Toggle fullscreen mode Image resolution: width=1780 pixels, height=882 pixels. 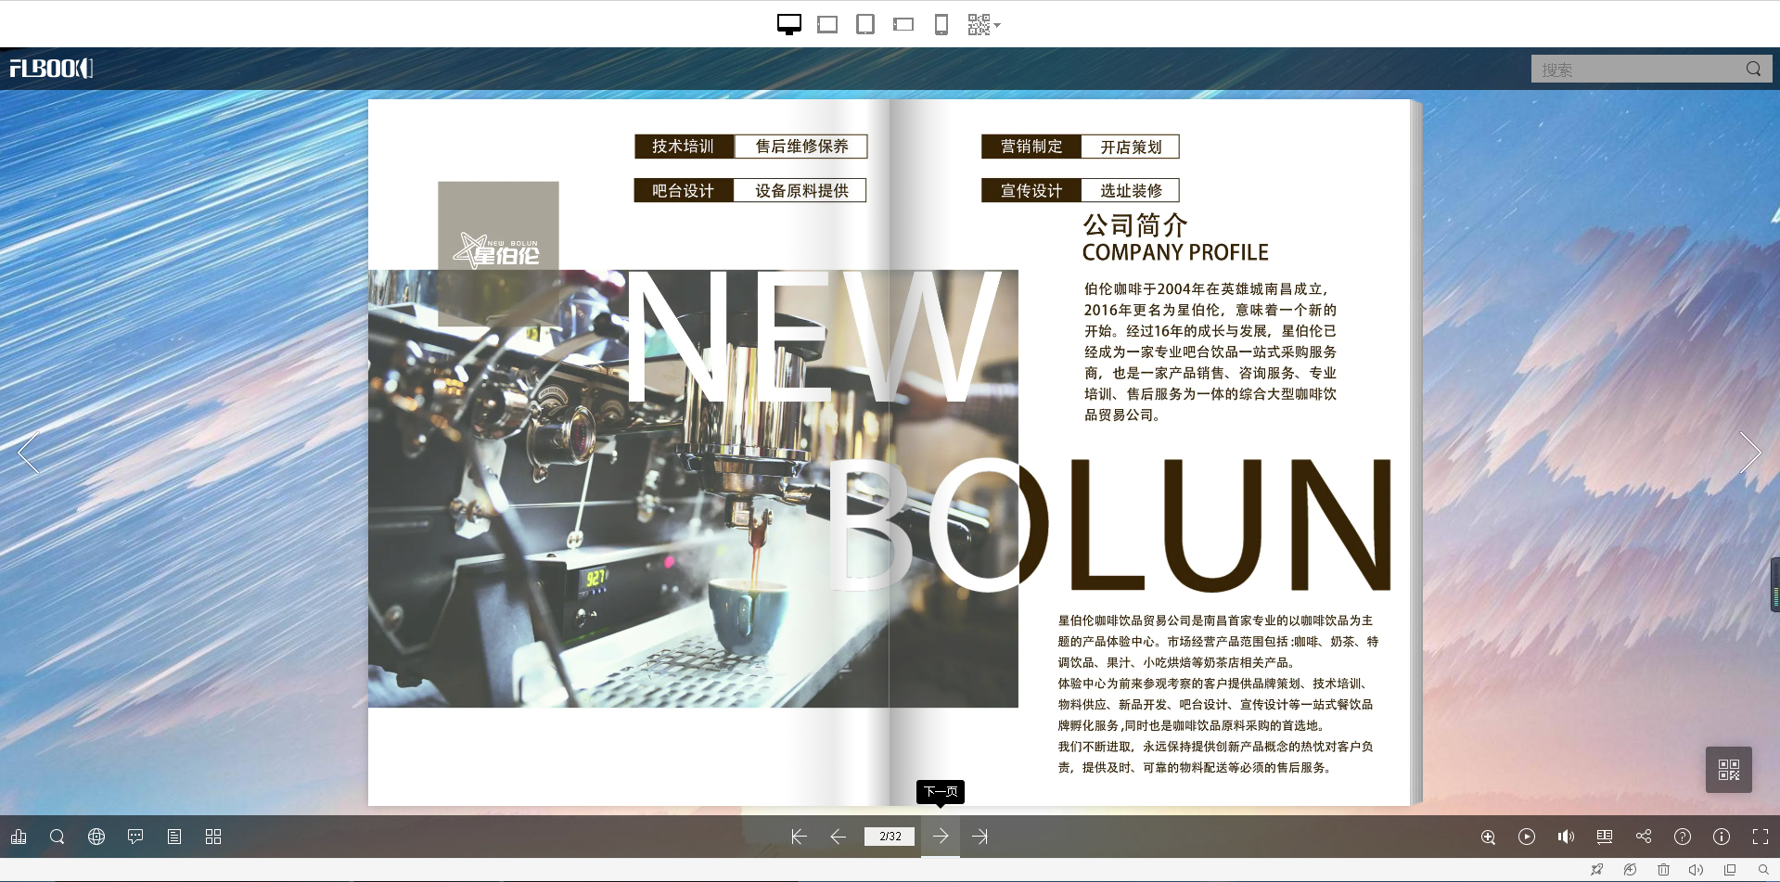point(1761,837)
